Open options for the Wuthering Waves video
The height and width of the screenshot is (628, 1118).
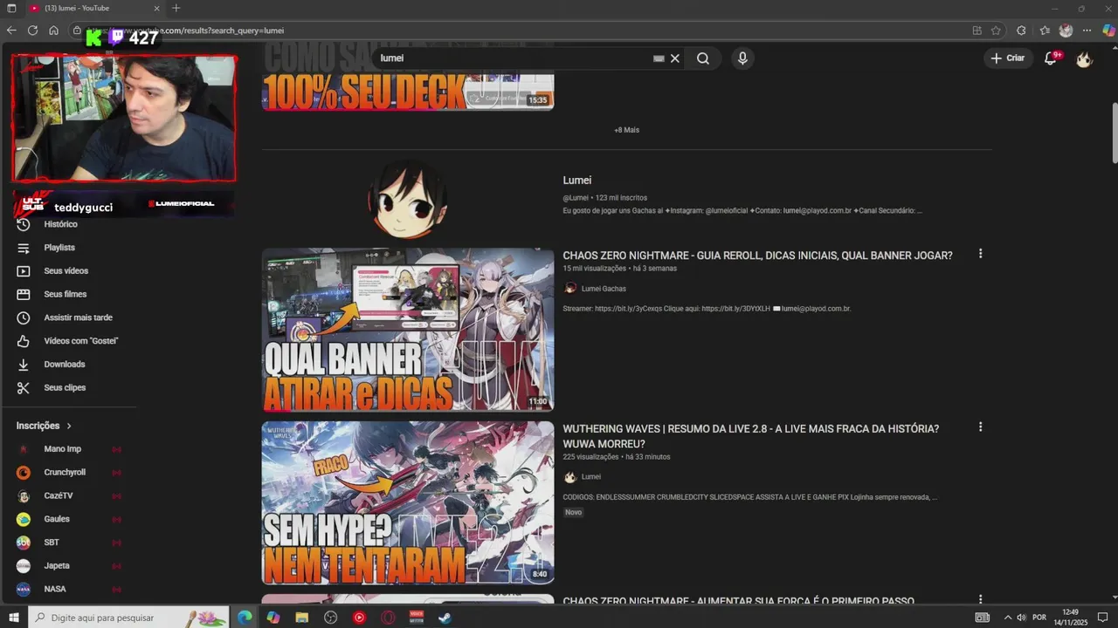980,427
